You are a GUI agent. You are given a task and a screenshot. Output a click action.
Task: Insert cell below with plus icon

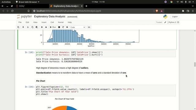[x=23, y=27]
